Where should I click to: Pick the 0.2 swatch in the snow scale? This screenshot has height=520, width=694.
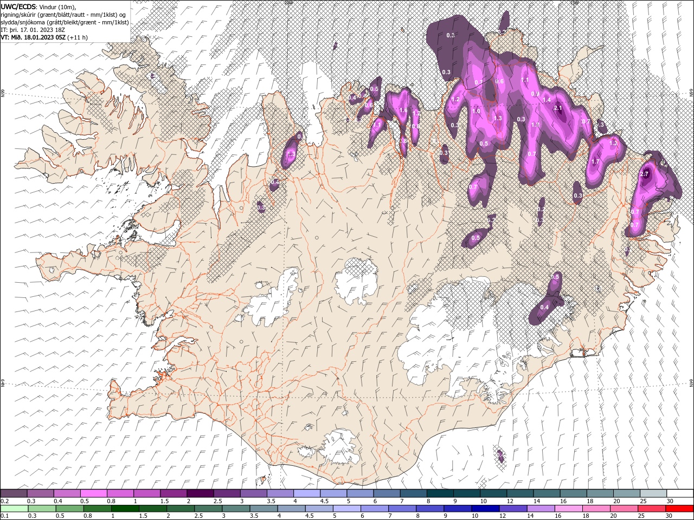[14, 493]
